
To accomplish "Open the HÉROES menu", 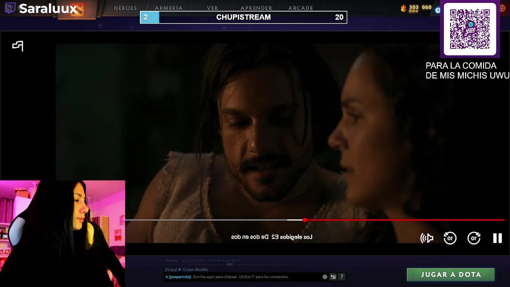I will [125, 8].
